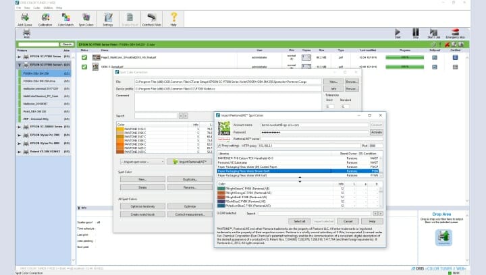Click the Certified icon for the first job row
The width and height of the screenshot is (486, 275).
coord(455,57)
